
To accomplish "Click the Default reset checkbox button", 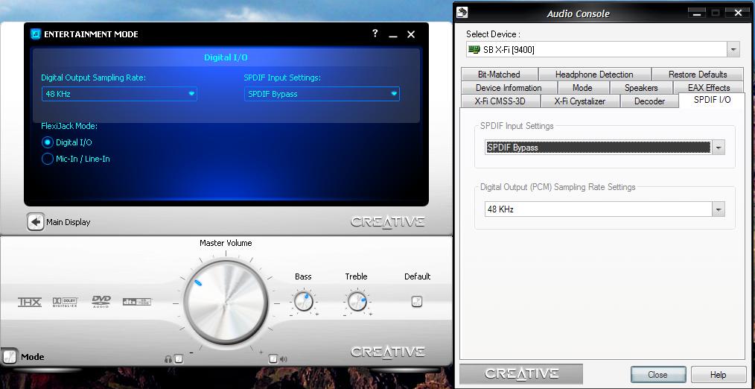I will (417, 302).
